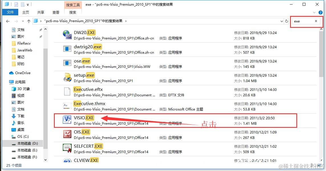Open recent locations dropdown arrow
Viewport: 326px width, 171px height.
point(23,21)
